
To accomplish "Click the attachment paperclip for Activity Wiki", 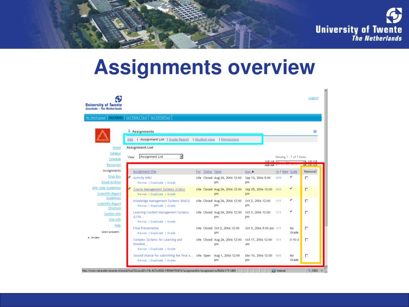I will (129, 177).
